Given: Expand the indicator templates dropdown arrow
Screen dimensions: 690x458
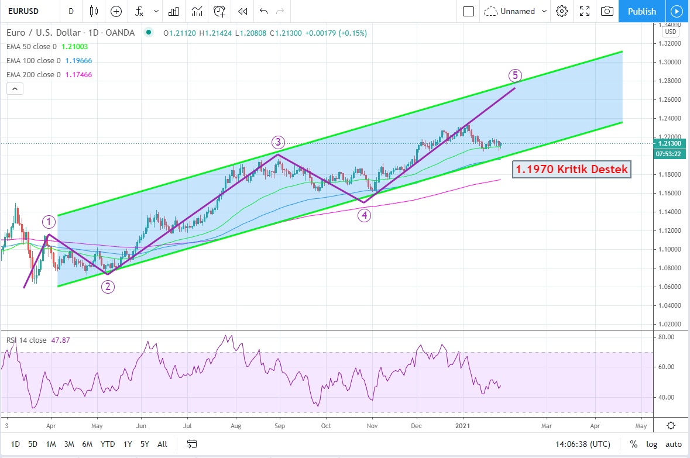Looking at the screenshot, I should pyautogui.click(x=156, y=11).
